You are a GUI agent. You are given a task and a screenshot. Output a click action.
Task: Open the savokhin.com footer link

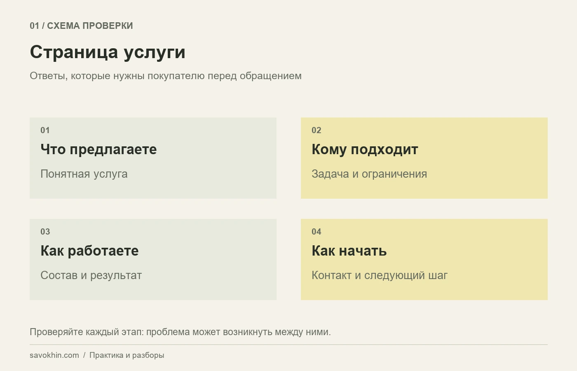pos(54,355)
